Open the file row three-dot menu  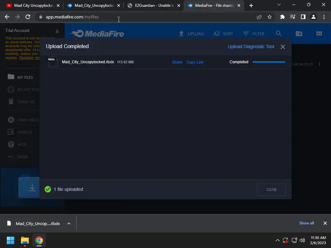coord(319,64)
